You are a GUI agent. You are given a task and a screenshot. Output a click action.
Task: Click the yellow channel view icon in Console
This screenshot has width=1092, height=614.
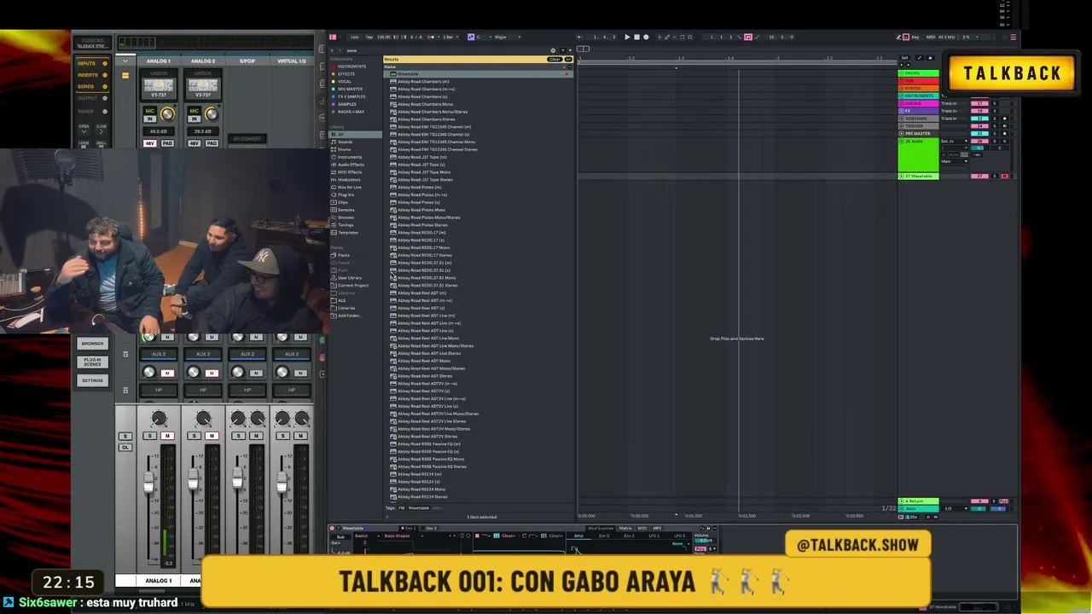(x=125, y=75)
